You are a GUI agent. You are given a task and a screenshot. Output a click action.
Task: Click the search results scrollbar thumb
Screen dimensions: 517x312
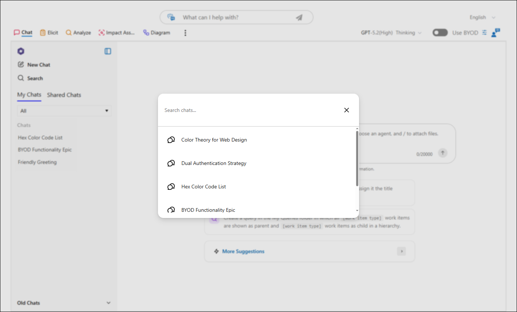pos(357,158)
